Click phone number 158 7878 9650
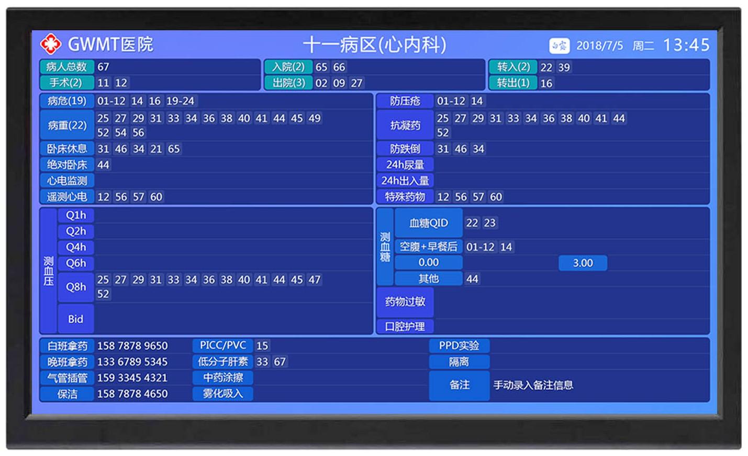Viewport: 748px width, 456px height. pyautogui.click(x=132, y=346)
